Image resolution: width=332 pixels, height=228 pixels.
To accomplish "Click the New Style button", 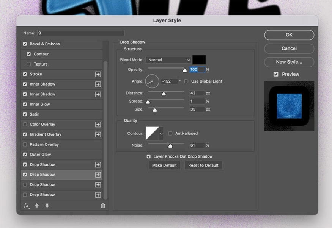I will tap(289, 62).
